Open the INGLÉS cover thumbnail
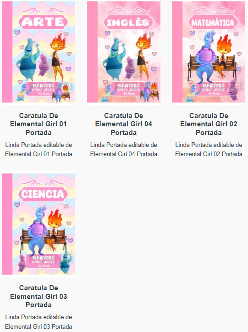The width and height of the screenshot is (248, 332). [x=124, y=52]
